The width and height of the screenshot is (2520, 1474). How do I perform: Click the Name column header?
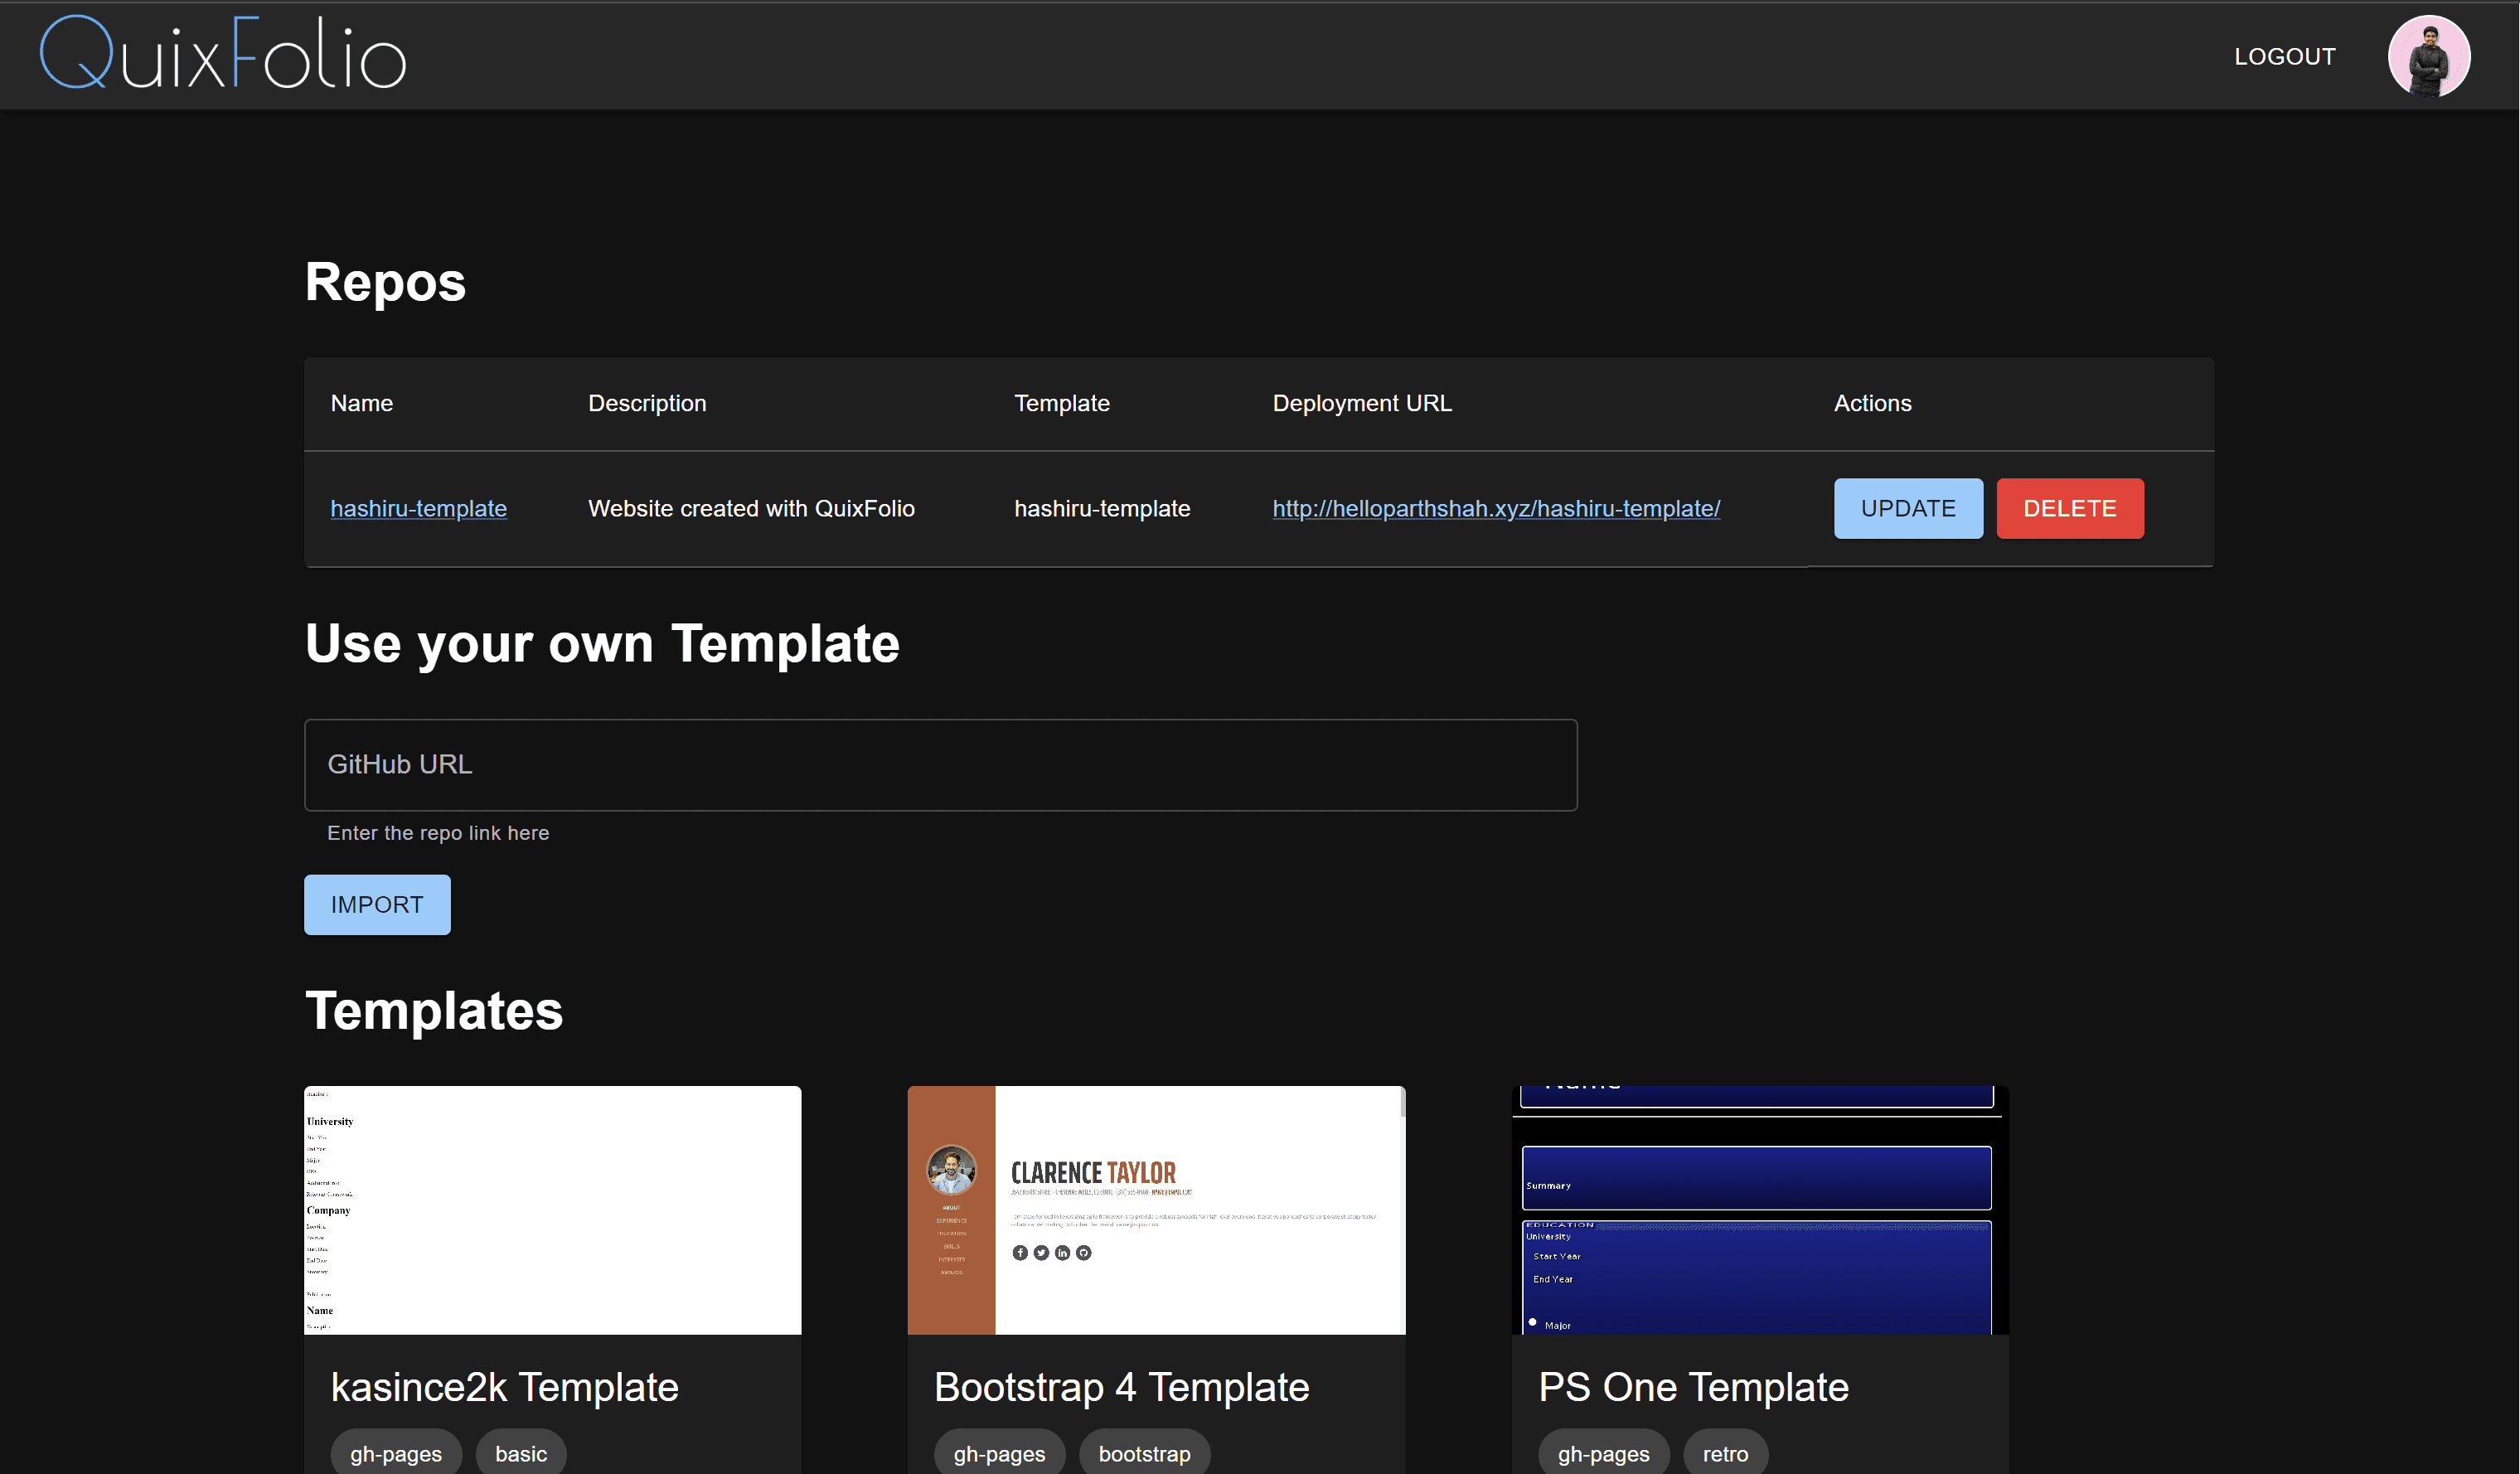point(361,403)
